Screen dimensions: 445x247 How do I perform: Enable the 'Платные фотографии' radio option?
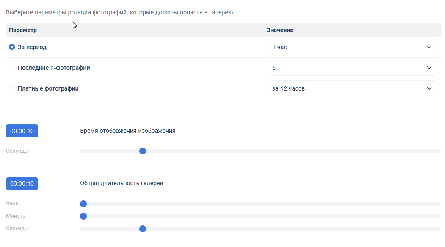tap(12, 89)
